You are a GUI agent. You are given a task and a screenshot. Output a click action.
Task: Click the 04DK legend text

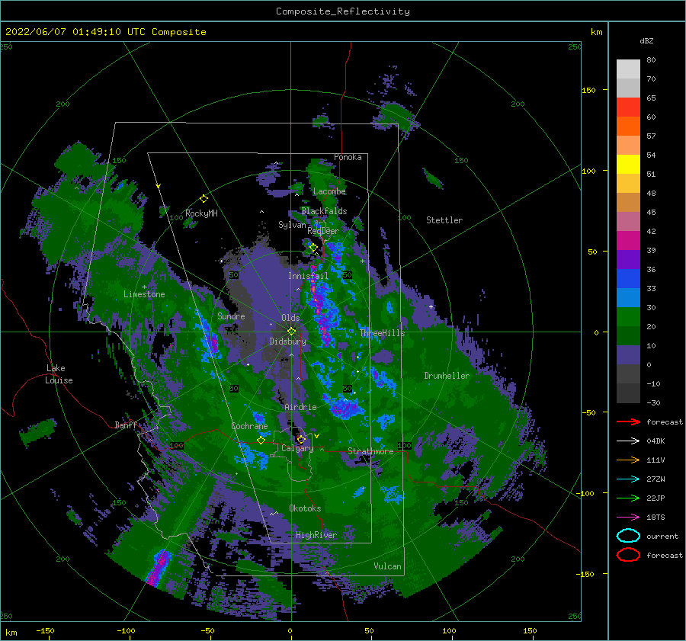tap(656, 441)
